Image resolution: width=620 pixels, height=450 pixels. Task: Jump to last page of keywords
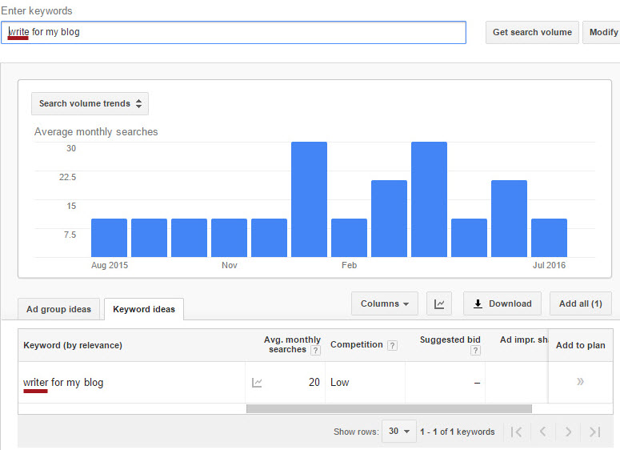pos(594,432)
